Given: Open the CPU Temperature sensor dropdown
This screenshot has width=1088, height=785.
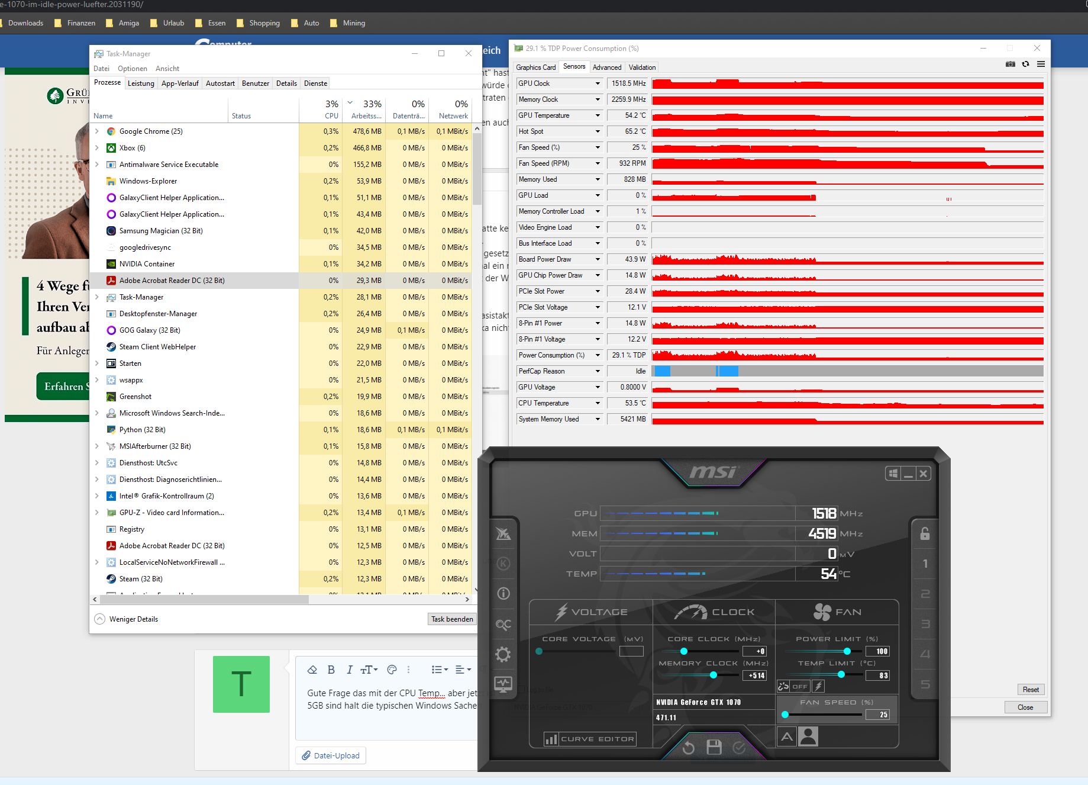Looking at the screenshot, I should click(598, 403).
